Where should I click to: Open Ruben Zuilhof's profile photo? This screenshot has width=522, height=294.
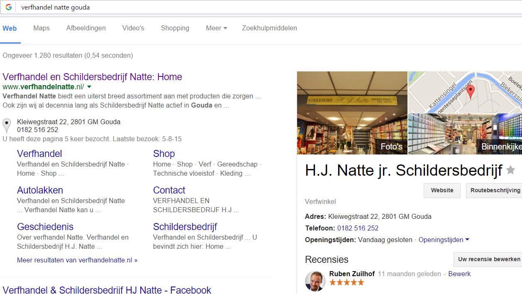(315, 281)
